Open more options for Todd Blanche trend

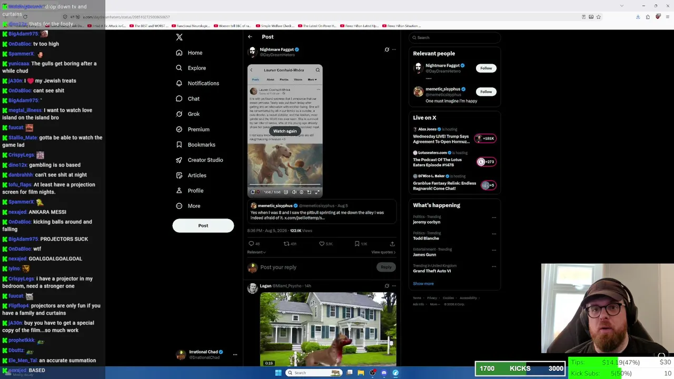494,234
